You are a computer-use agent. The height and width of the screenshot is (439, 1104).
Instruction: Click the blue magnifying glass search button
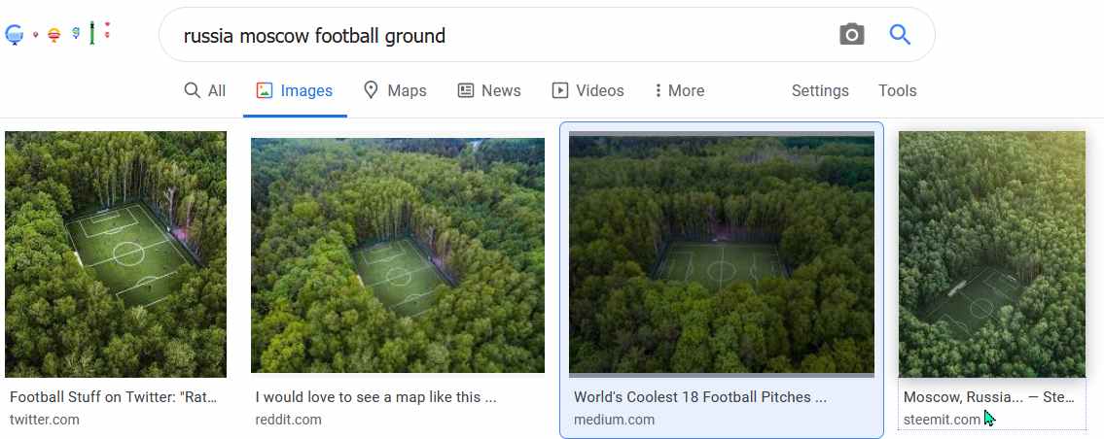(x=900, y=34)
